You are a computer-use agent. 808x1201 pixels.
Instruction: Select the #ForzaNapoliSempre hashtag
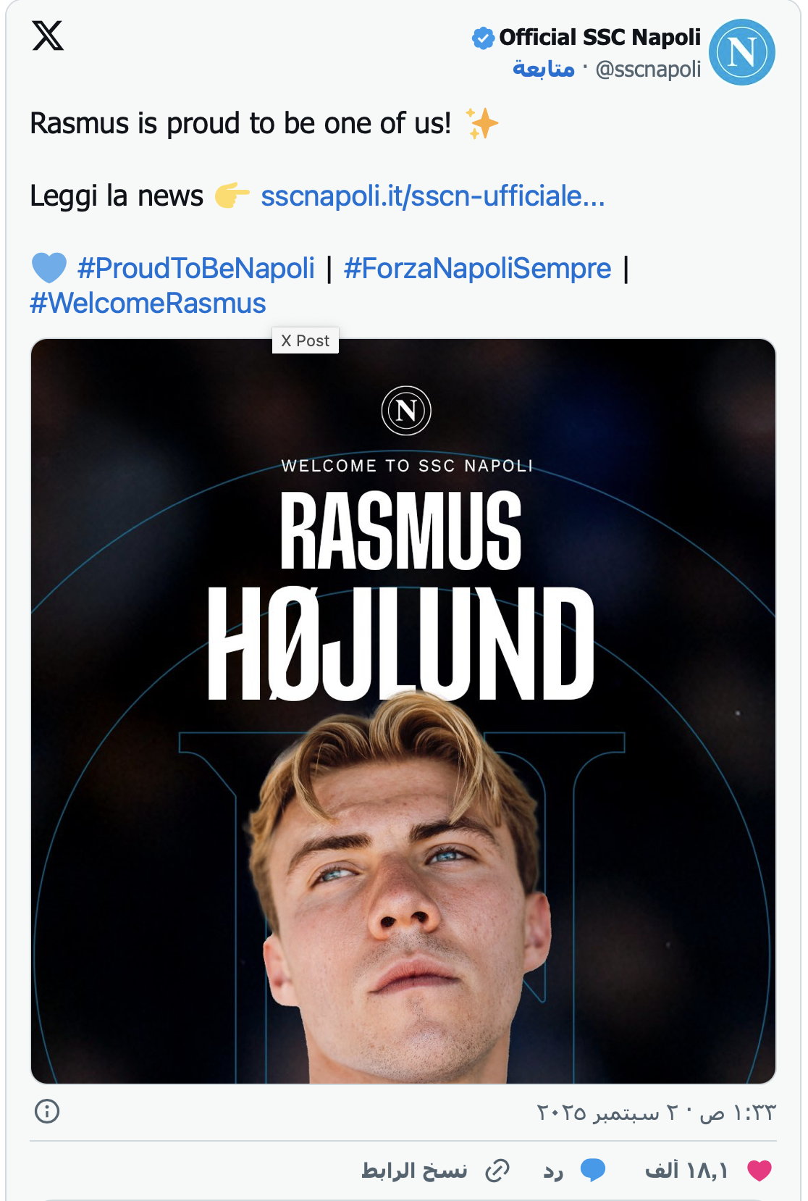click(477, 268)
